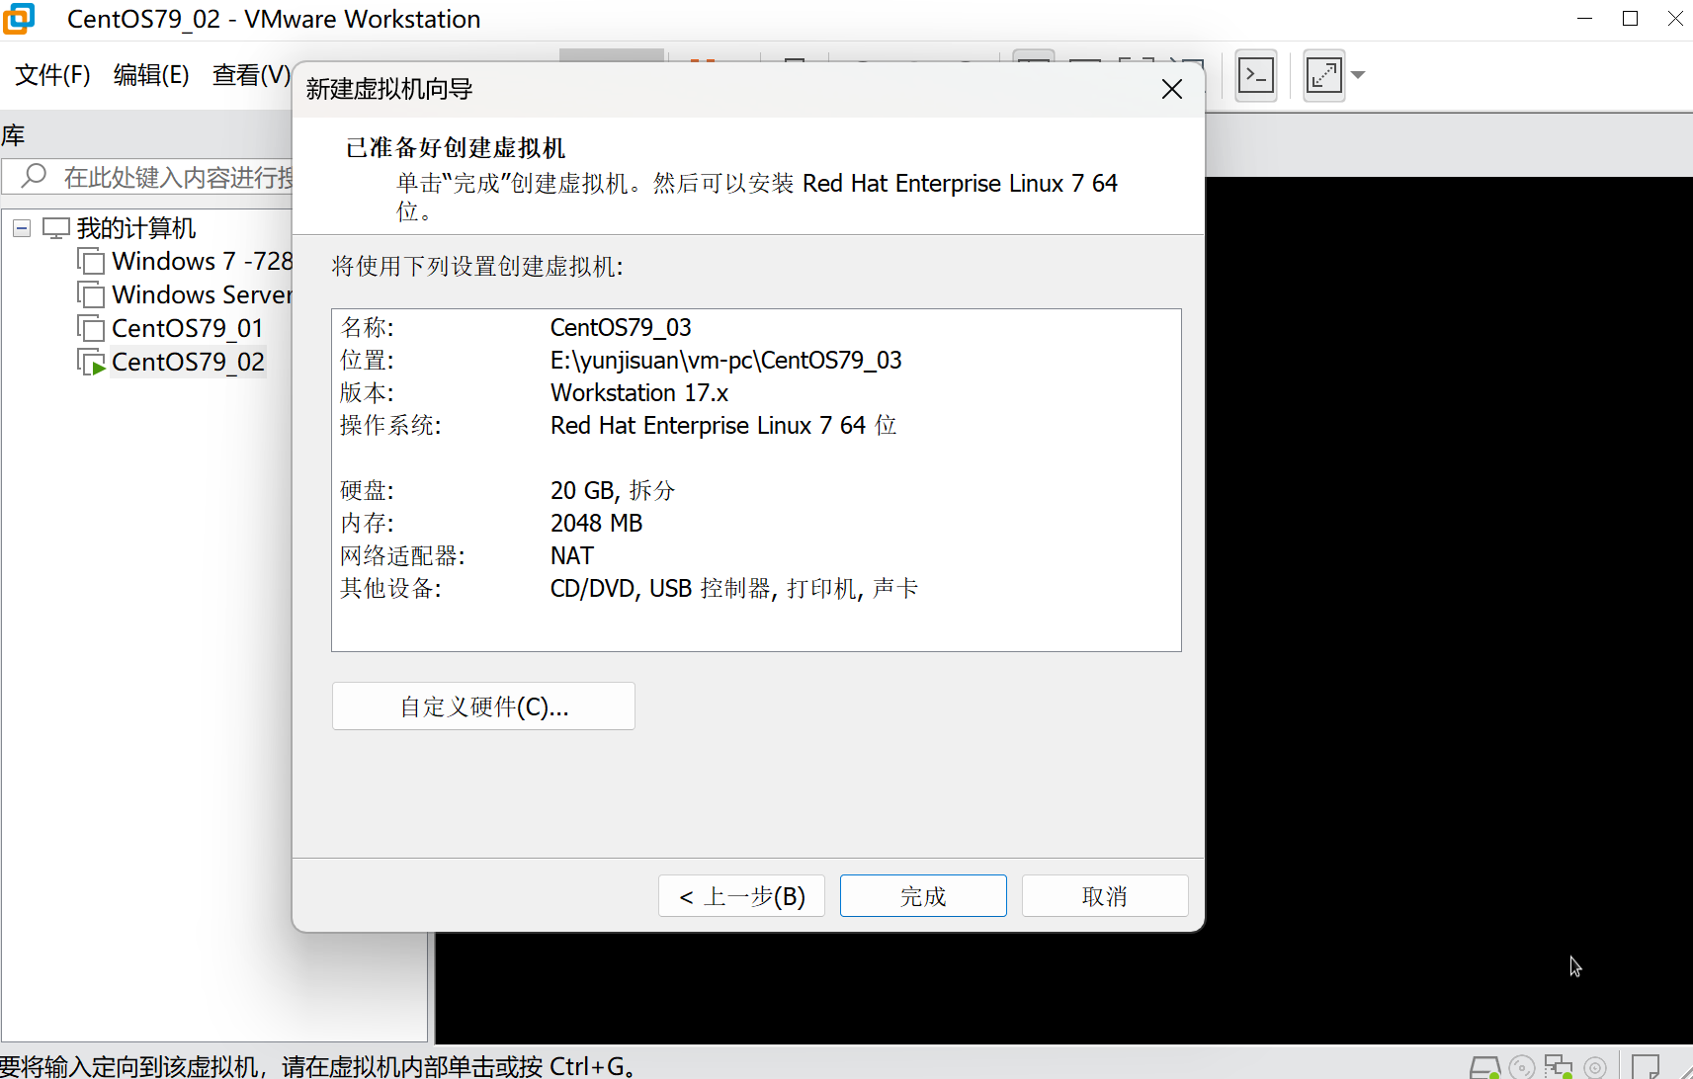Maximize the VMware Workstation window
The image size is (1693, 1079).
point(1631,19)
